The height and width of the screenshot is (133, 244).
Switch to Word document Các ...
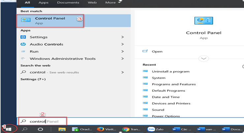tap(182, 129)
